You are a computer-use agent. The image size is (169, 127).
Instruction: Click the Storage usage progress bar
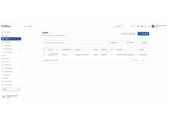(11, 91)
